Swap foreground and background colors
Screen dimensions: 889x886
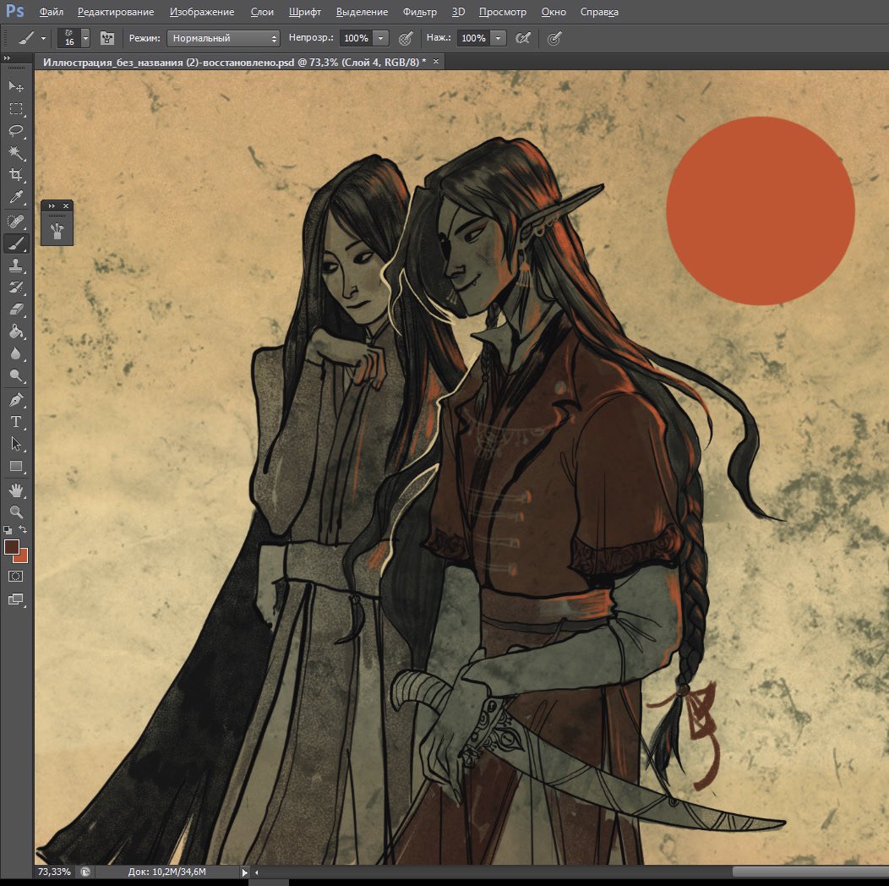coord(23,529)
